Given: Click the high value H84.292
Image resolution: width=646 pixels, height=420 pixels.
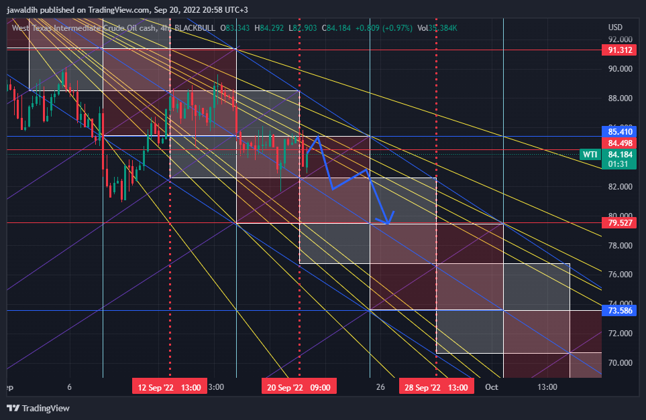Looking at the screenshot, I should coord(269,28).
